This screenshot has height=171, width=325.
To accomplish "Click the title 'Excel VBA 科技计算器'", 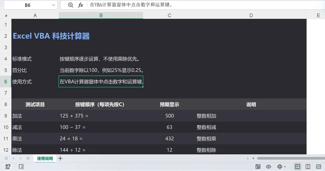I will point(51,36).
